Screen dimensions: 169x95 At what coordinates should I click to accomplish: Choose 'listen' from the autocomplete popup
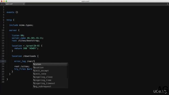50,64
